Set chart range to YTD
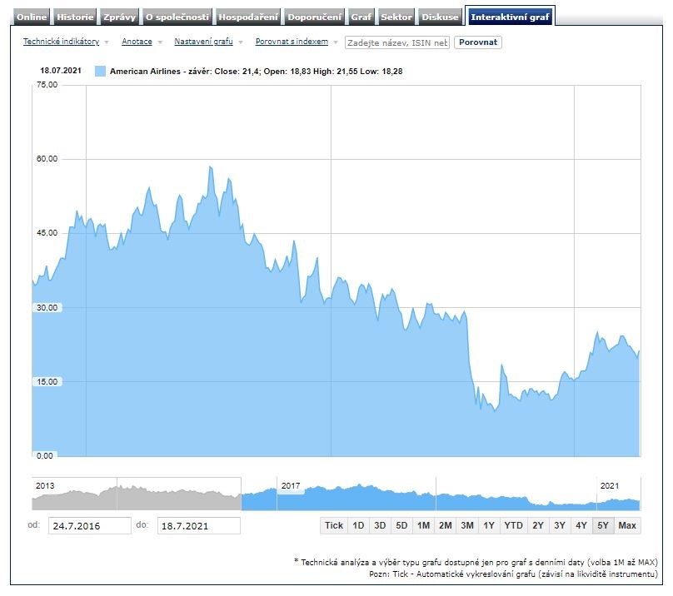This screenshot has width=673, height=596. tap(514, 525)
